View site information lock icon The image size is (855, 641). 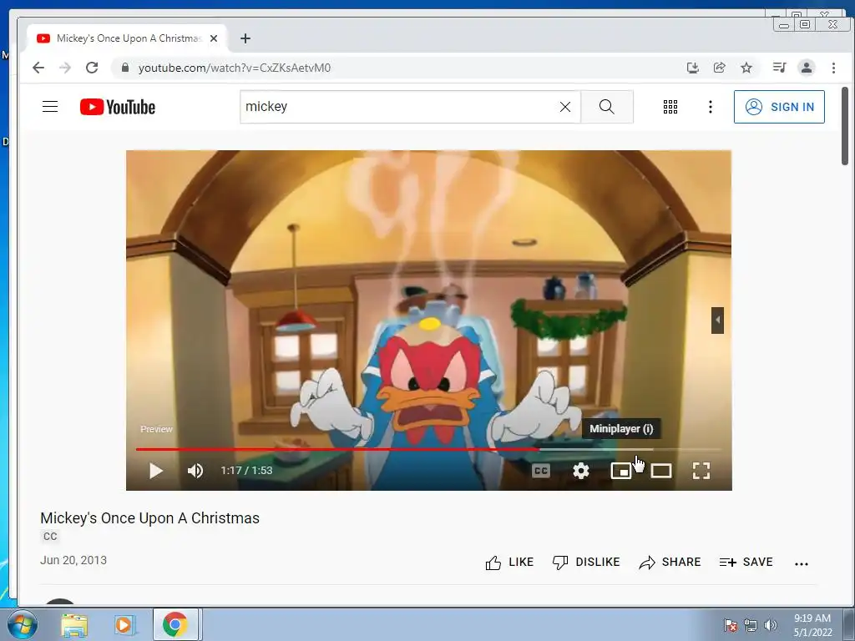pyautogui.click(x=125, y=68)
